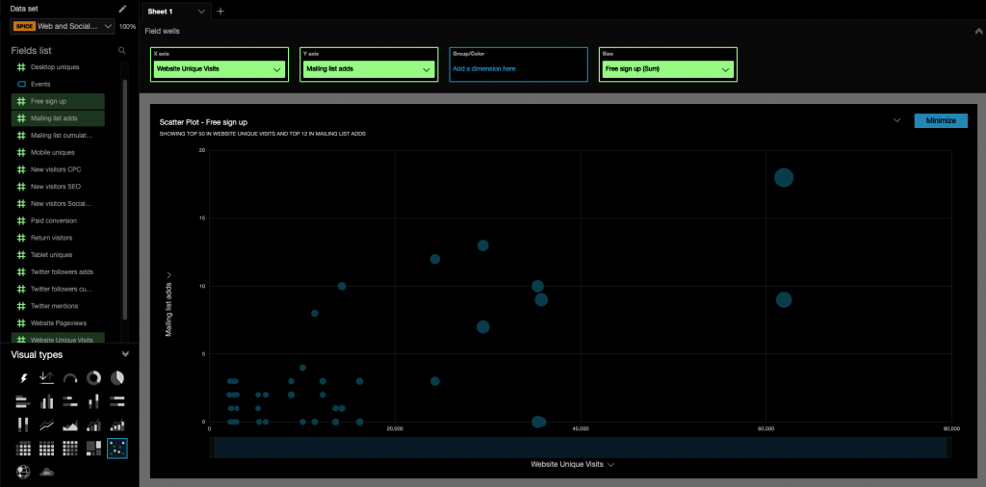Screen dimensions: 986x487
Task: Select the AutoGraph lightning bolt visual type
Action: tap(23, 378)
